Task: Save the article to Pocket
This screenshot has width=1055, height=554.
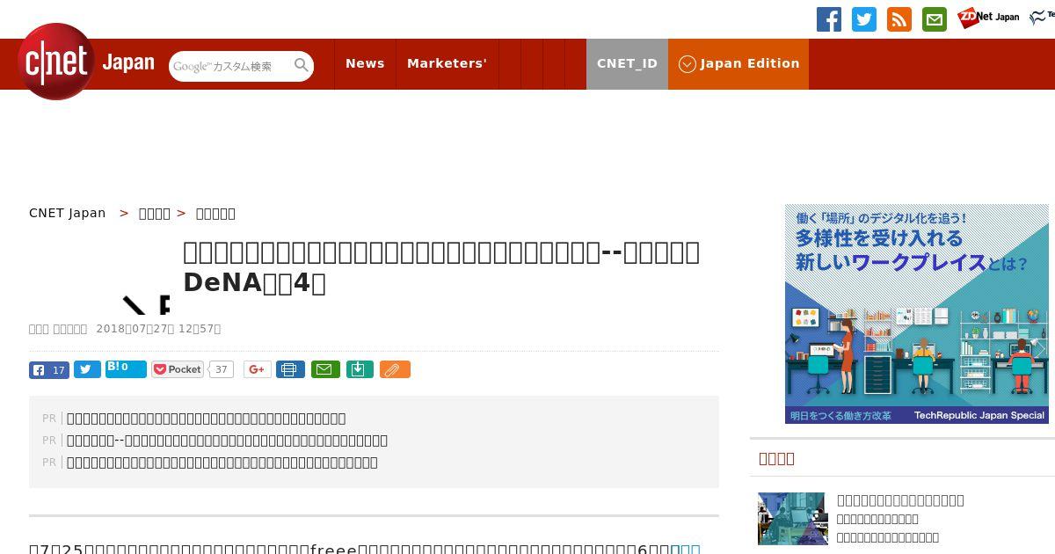Action: tap(178, 369)
